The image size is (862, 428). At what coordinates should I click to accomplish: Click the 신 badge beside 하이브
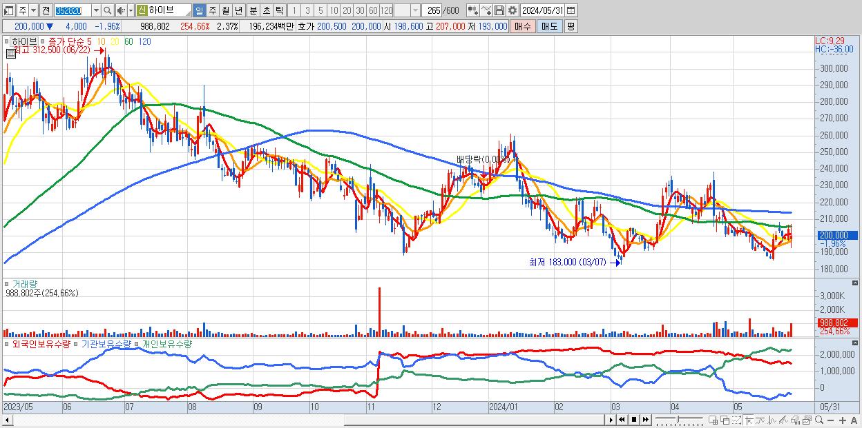[142, 10]
